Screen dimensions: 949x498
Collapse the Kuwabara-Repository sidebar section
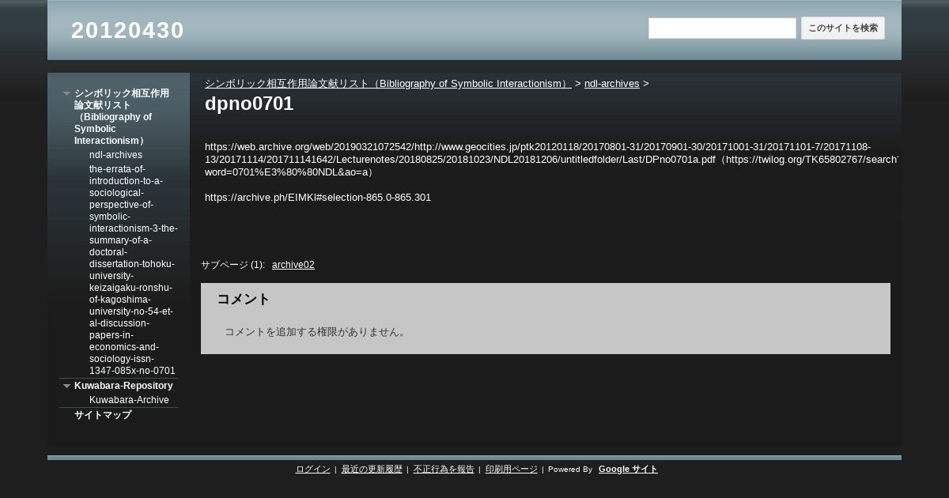(67, 386)
